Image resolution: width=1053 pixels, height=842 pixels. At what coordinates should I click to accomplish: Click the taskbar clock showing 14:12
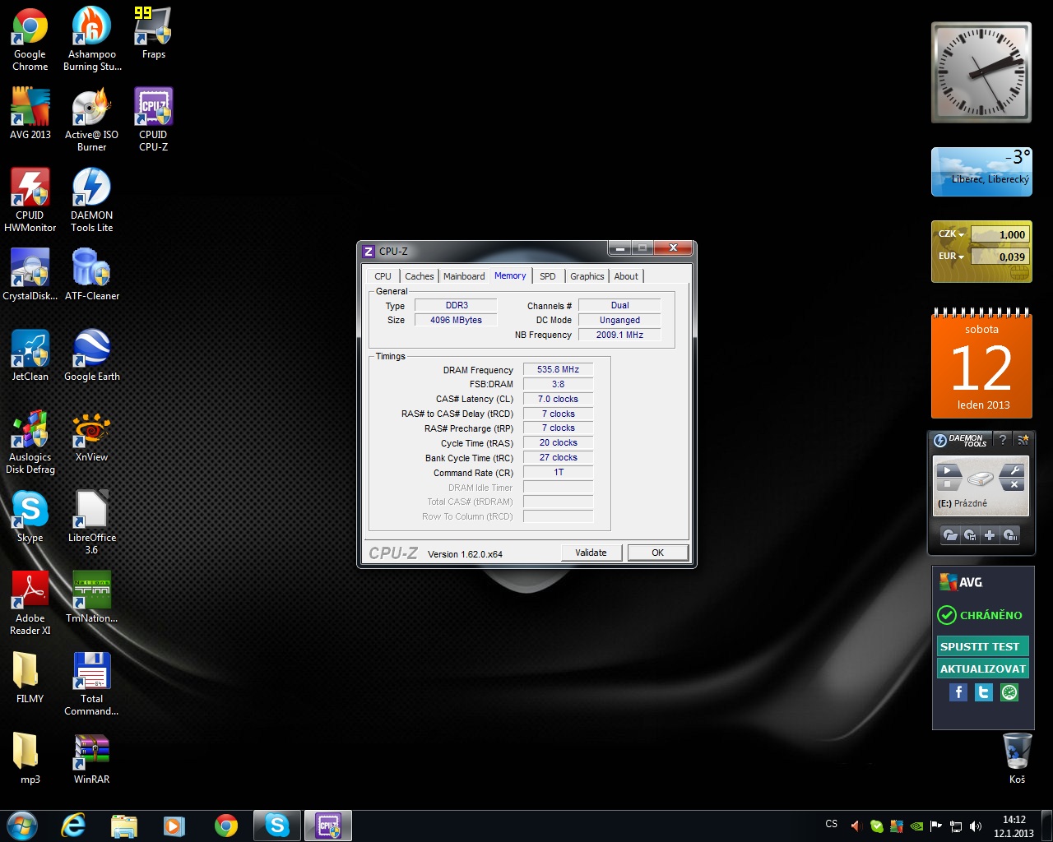pos(1014,826)
